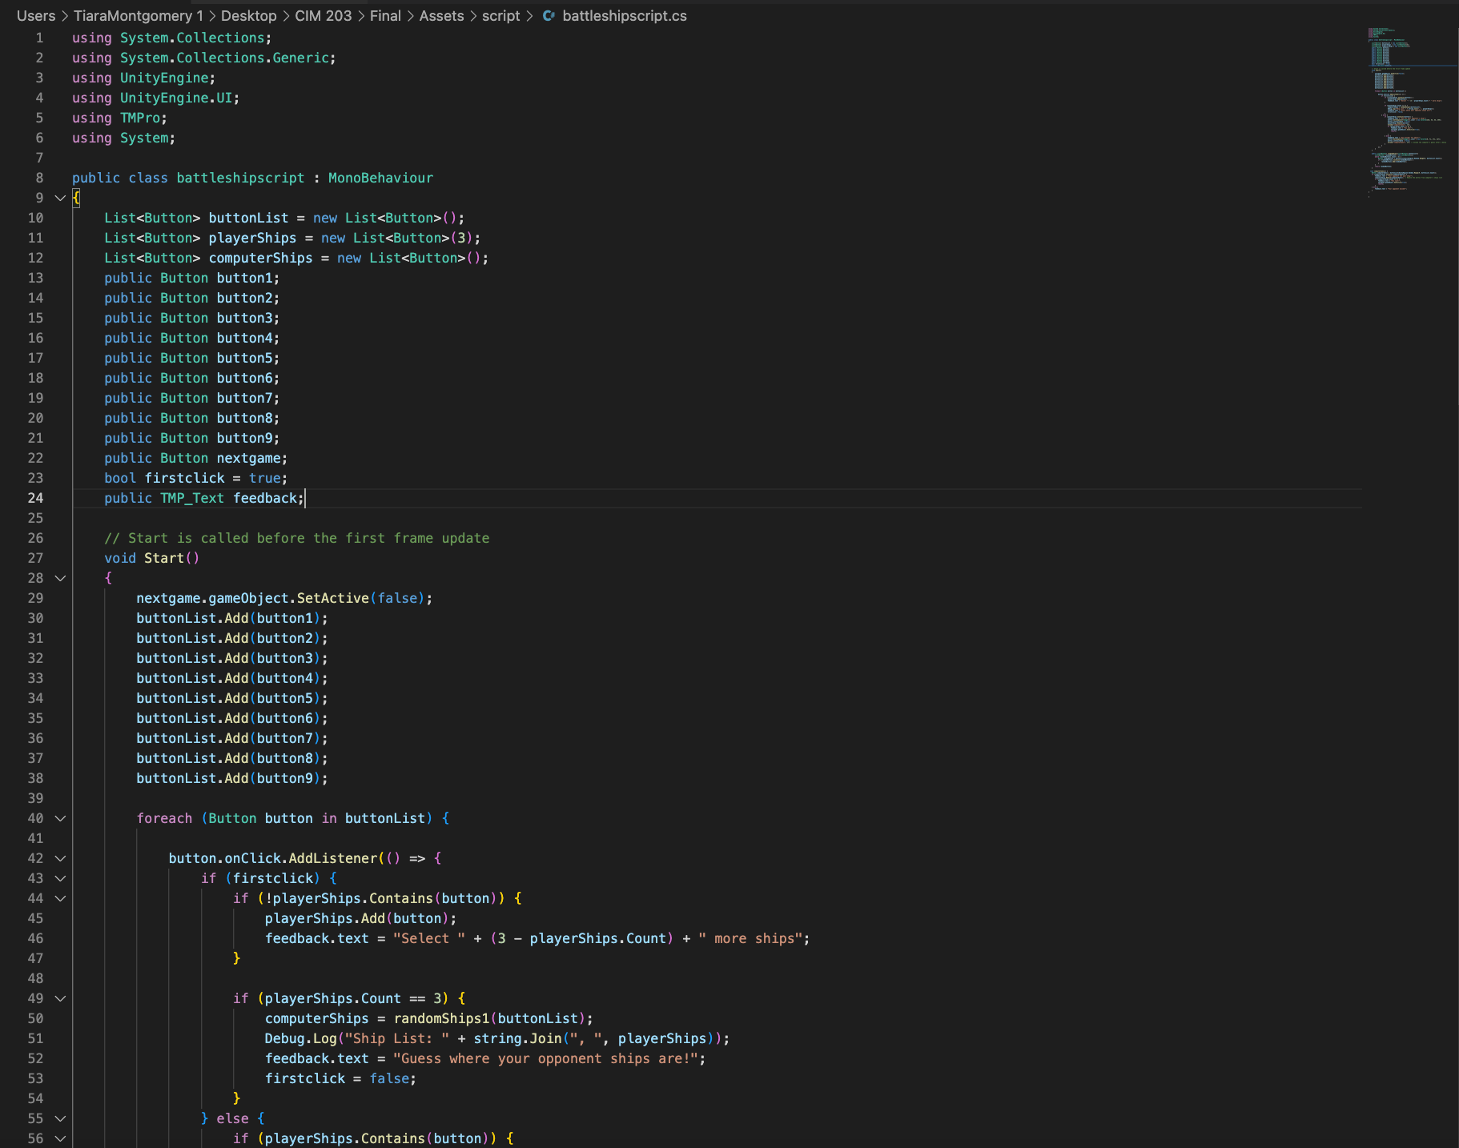Click the Start comment on line 26
Image resolution: width=1459 pixels, height=1148 pixels.
[296, 538]
